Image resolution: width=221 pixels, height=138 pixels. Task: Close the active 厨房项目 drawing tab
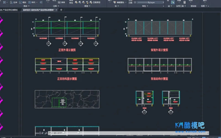point(57,10)
